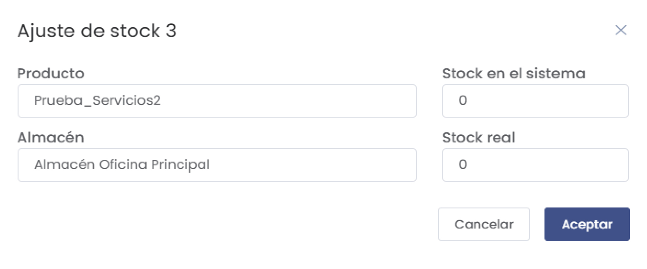Click the Stock real label
Image resolution: width=647 pixels, height=269 pixels.
coord(478,137)
